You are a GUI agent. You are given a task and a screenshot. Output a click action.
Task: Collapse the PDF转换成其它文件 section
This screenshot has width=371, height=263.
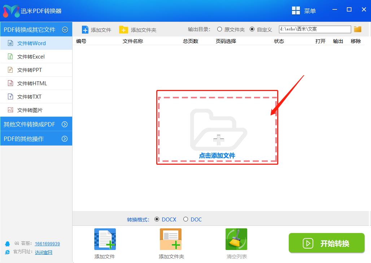pos(65,30)
